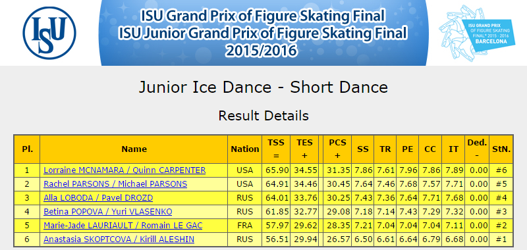The width and height of the screenshot is (527, 250).
Task: Click the Grand Prix Final banner title
Action: tap(263, 33)
